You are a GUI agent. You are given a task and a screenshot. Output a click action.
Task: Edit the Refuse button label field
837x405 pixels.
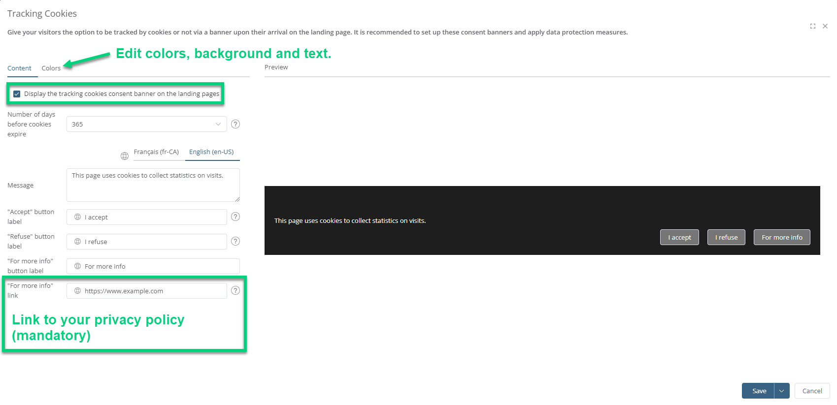click(x=147, y=242)
